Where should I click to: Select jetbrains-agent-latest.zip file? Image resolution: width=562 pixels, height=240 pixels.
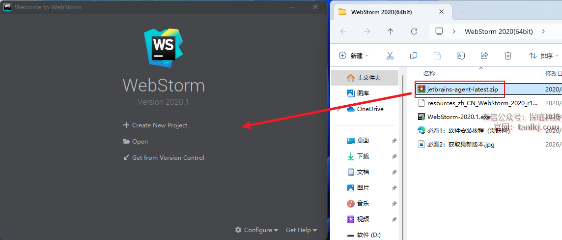(462, 90)
